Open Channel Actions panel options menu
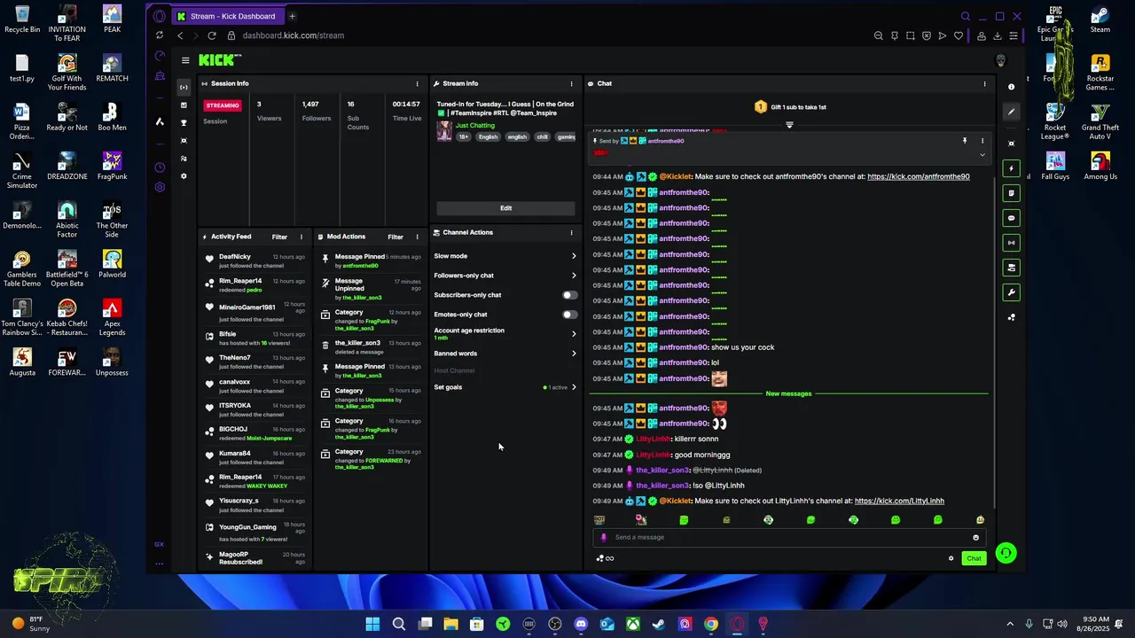This screenshot has height=638, width=1135. tap(571, 232)
